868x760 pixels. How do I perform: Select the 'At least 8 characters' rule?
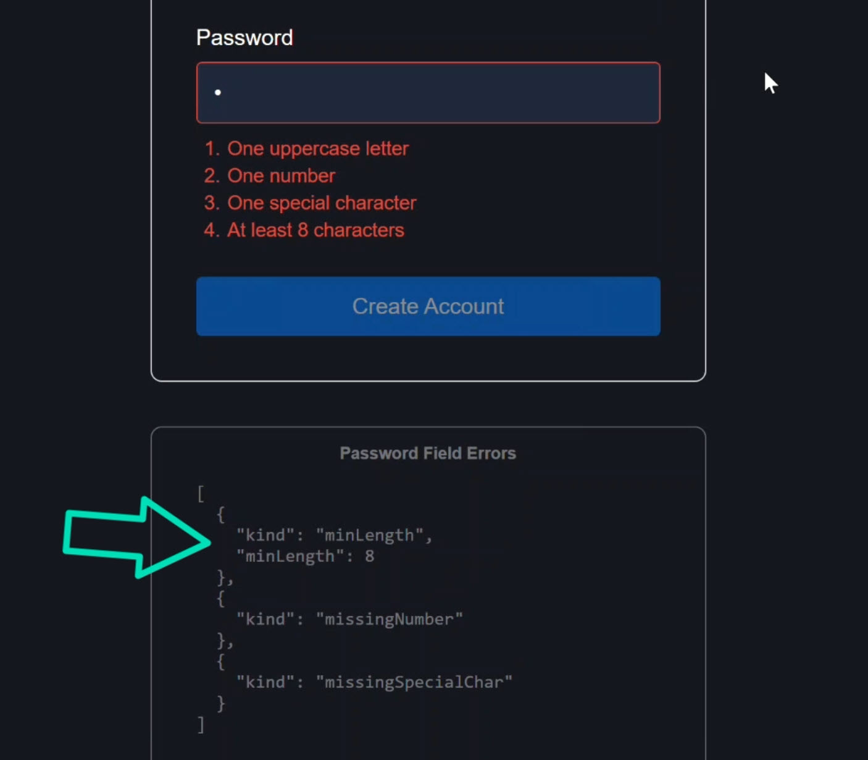(x=316, y=230)
